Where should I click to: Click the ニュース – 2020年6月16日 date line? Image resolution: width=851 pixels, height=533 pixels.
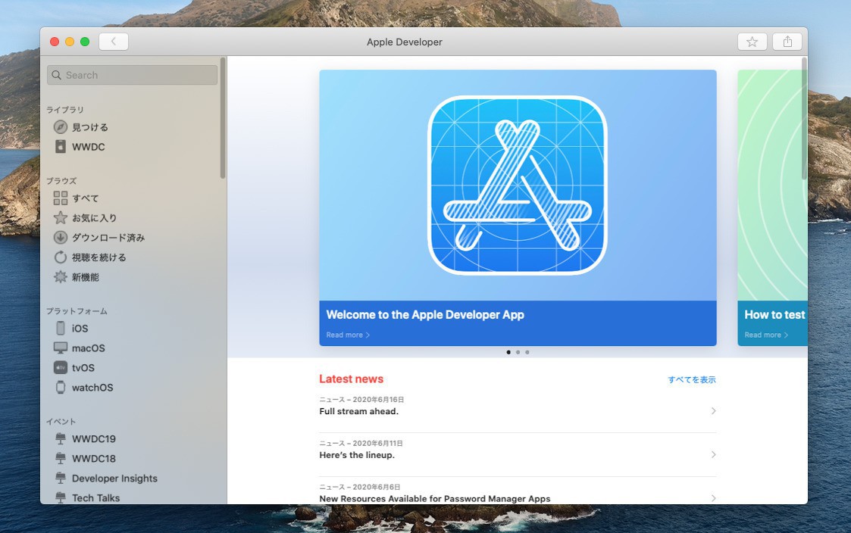coord(361,400)
